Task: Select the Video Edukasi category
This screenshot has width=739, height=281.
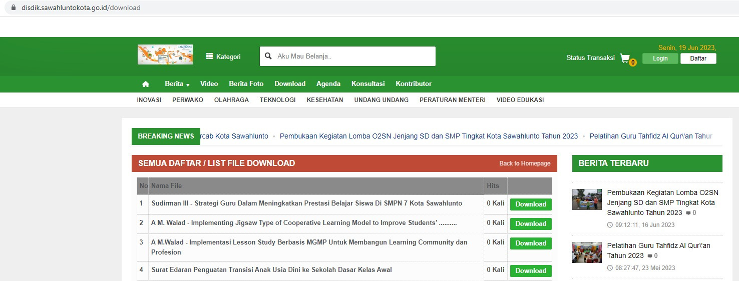Action: coord(520,100)
